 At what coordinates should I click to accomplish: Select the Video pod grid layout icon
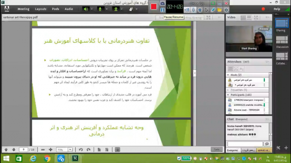click(243, 18)
